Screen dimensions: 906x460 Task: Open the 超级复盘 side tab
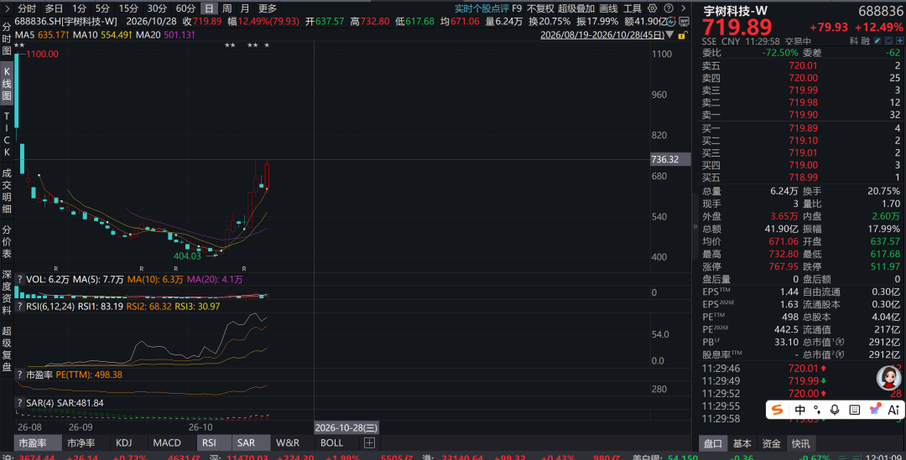coord(7,348)
